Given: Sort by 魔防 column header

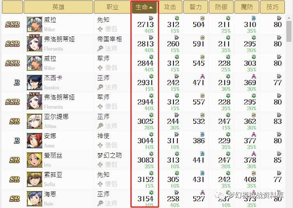Looking at the screenshot, I should pyautogui.click(x=247, y=7).
